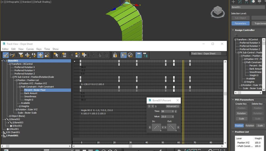Image resolution: width=266 pixels, height=151 pixels.
Task: Open the Edit menu in Track View
Action: pyautogui.click(x=13, y=49)
